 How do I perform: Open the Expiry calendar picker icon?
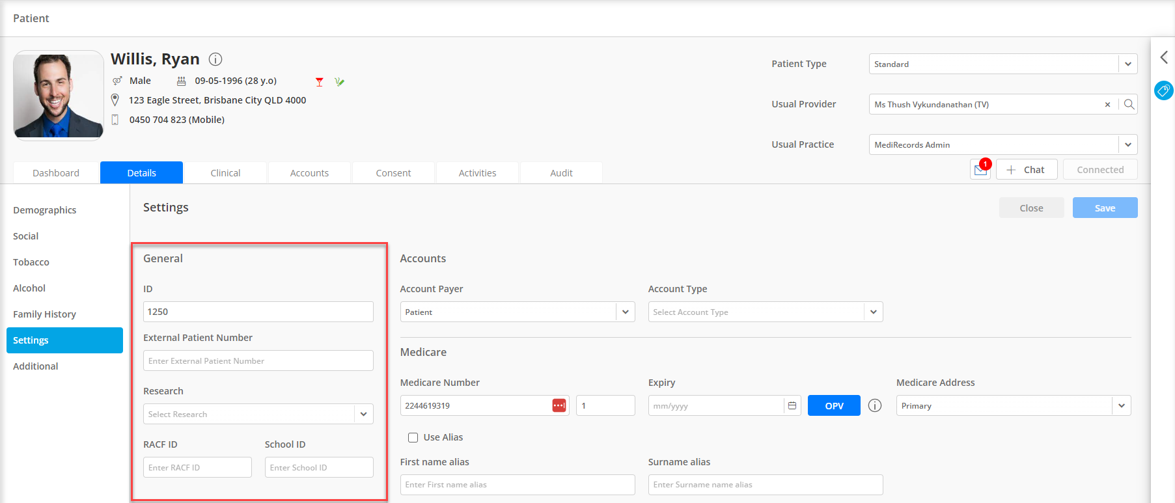[x=792, y=405]
